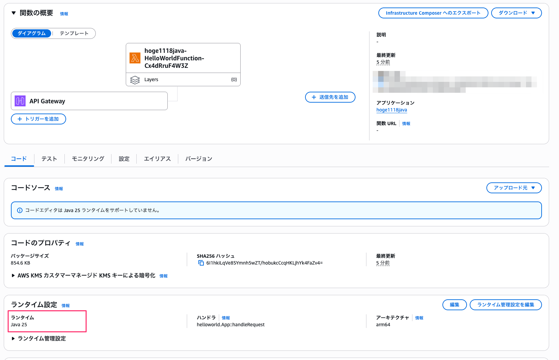Expand ランタイム管理設定 section

13,339
